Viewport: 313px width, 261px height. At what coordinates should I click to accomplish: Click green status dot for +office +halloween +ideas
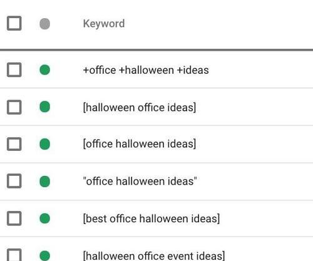click(x=44, y=69)
